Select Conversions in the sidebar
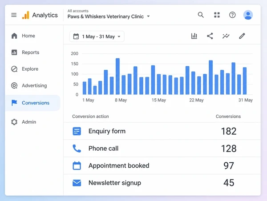Screen dimensions: 267x201 (x=32, y=103)
